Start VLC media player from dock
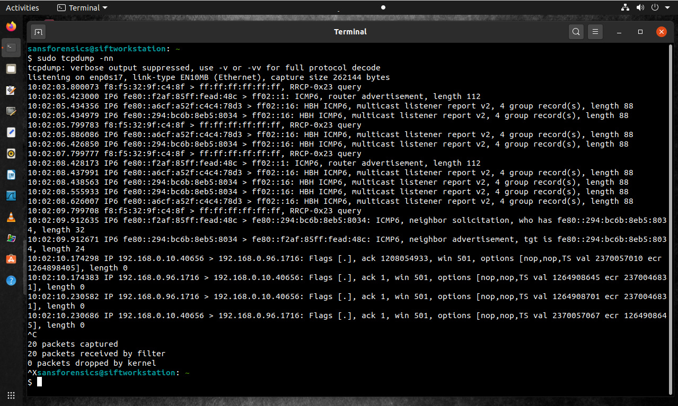Image resolution: width=678 pixels, height=406 pixels. pyautogui.click(x=11, y=217)
